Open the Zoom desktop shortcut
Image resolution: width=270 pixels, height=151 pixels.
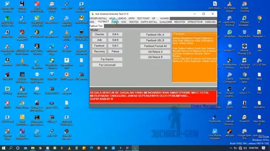(229, 104)
